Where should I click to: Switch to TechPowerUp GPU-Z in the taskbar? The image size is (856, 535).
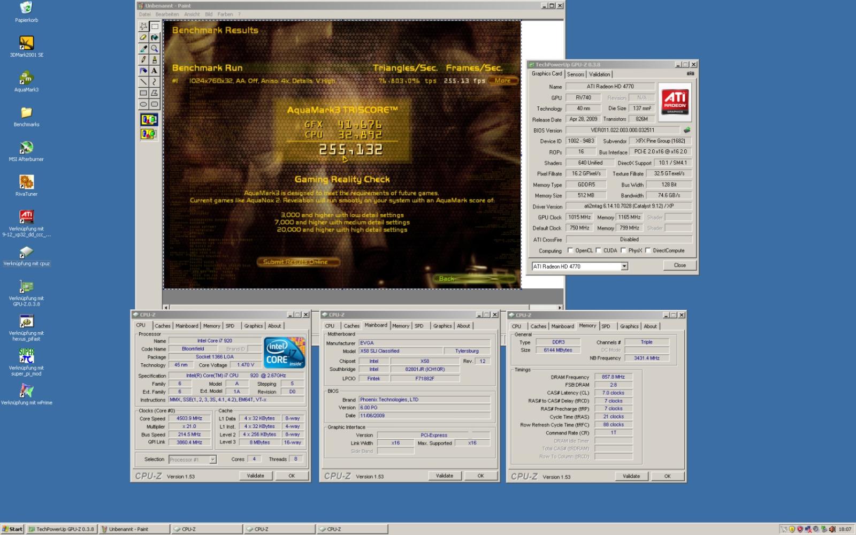(x=62, y=529)
